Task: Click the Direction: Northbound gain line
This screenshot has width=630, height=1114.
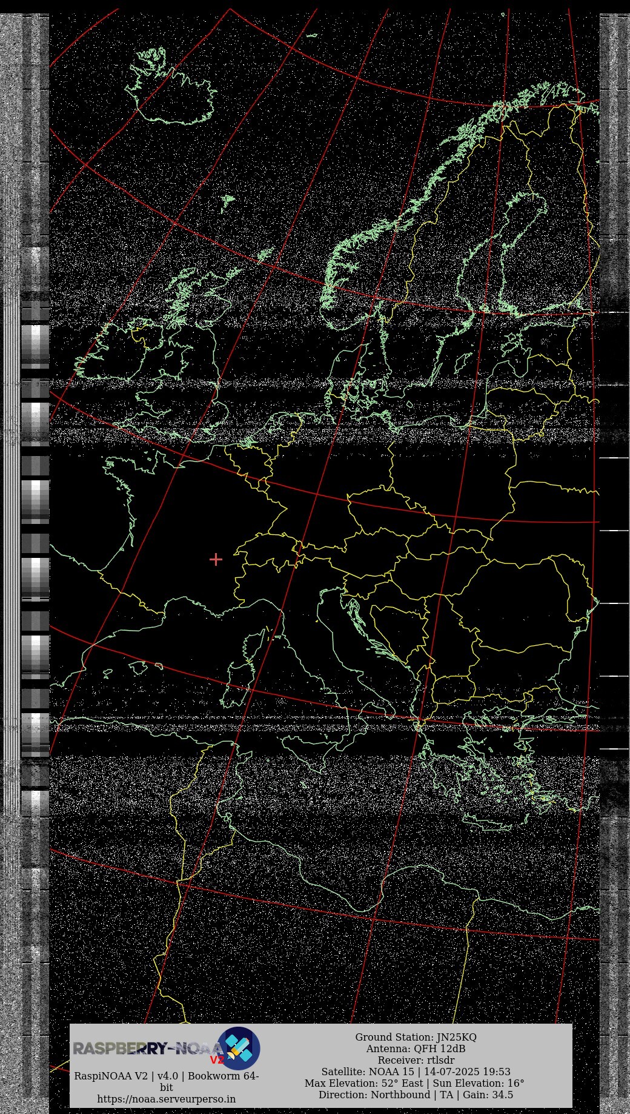Action: (x=416, y=1095)
